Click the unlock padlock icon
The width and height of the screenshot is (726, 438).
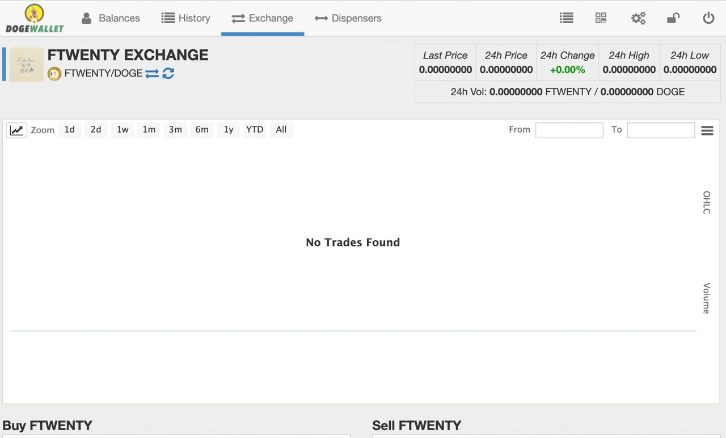pos(673,18)
